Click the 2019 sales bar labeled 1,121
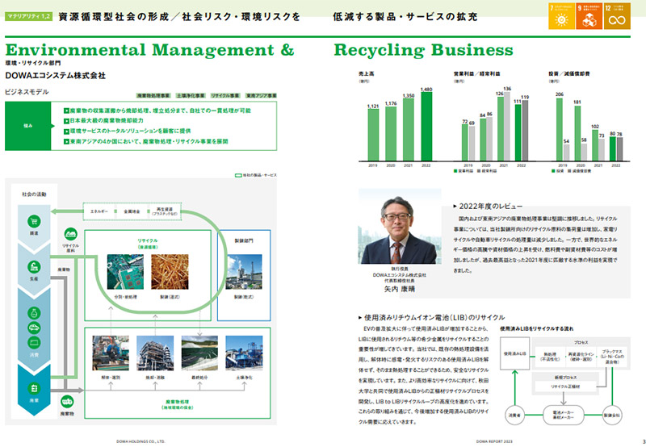 (x=373, y=135)
